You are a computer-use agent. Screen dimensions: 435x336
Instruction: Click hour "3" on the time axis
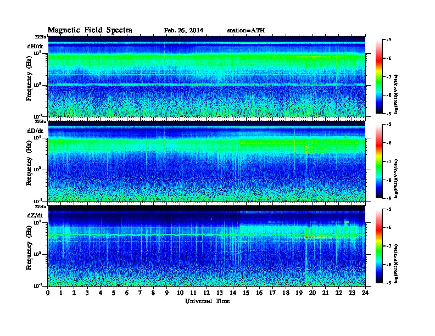click(88, 293)
